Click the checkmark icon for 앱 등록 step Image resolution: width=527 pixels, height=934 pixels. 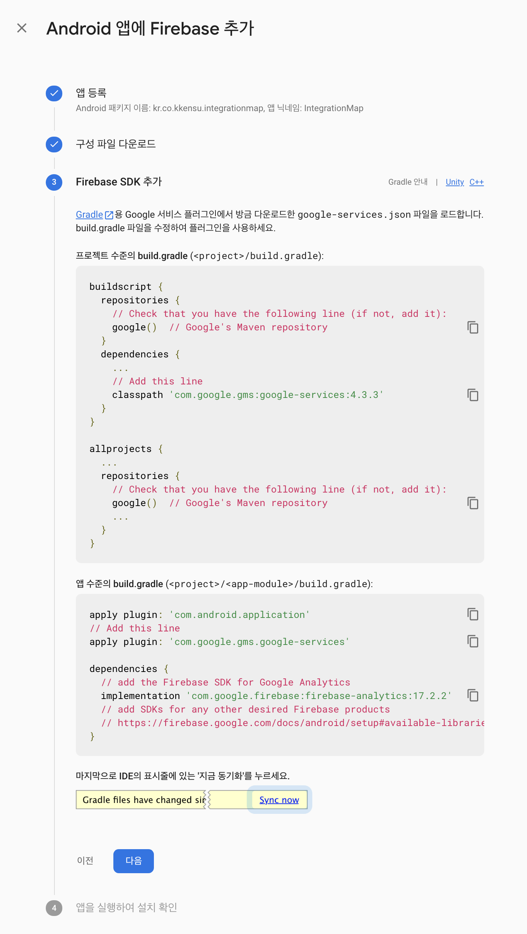[54, 93]
